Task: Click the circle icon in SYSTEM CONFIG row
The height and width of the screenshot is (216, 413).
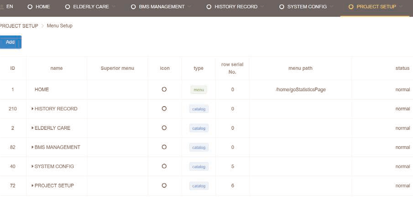Action: click(164, 166)
